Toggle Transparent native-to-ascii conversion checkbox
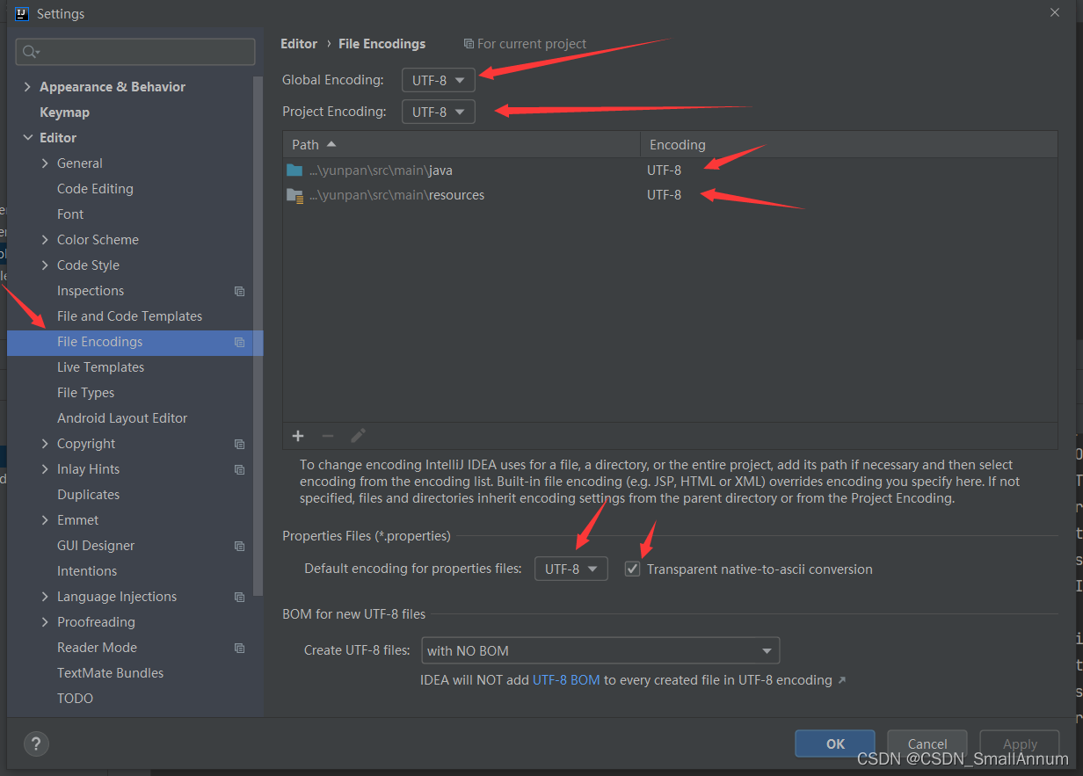This screenshot has width=1083, height=776. 632,569
